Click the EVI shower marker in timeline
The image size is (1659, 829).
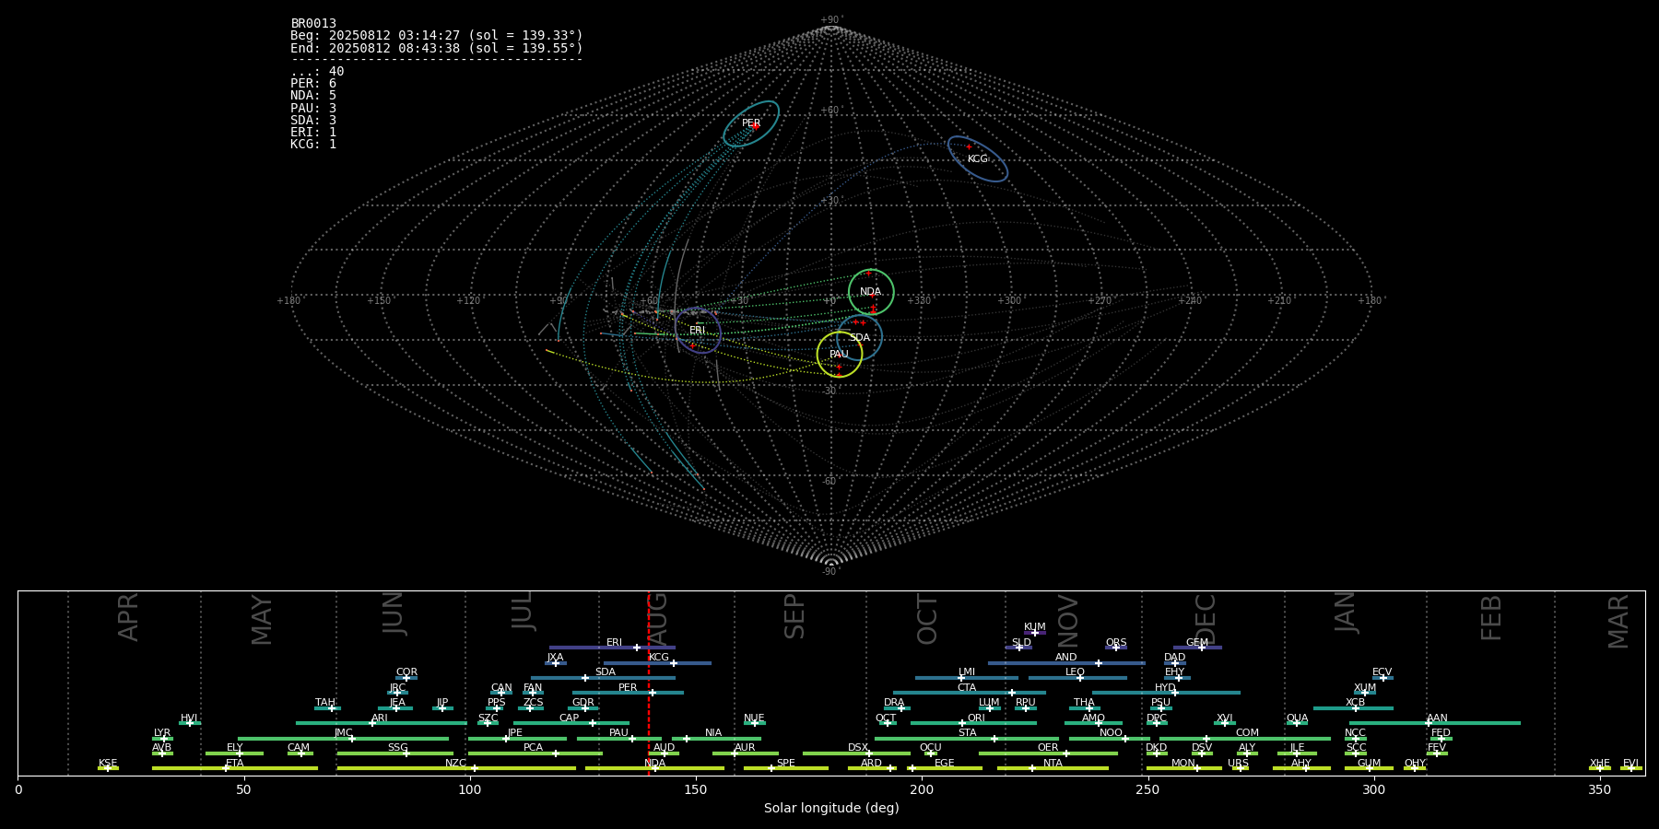tap(1631, 768)
